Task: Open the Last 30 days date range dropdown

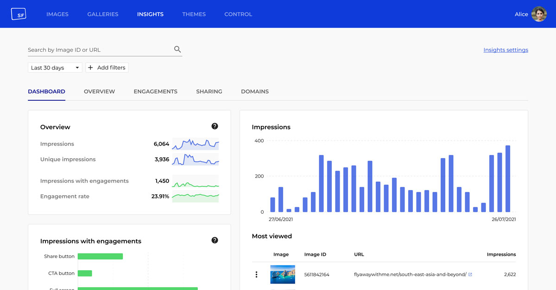Action: (55, 67)
